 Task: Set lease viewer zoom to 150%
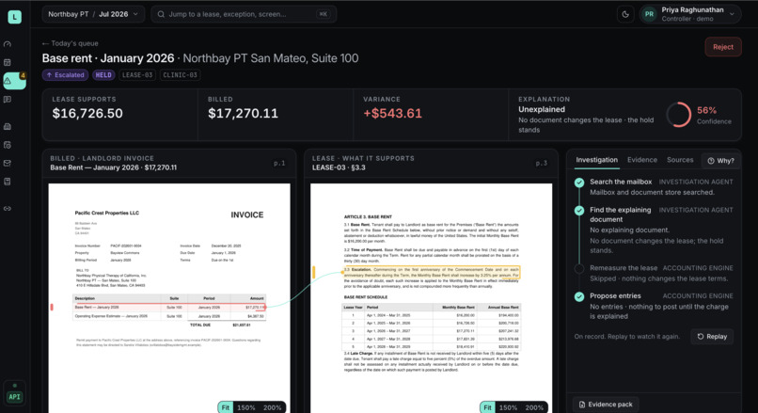click(x=508, y=407)
